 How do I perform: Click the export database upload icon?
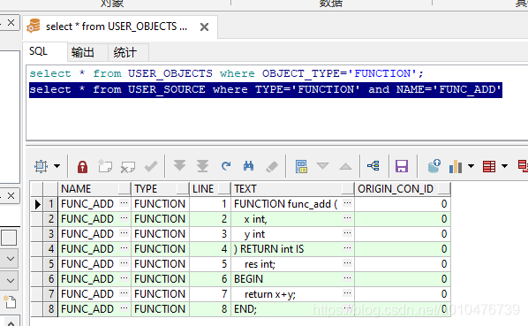point(434,166)
